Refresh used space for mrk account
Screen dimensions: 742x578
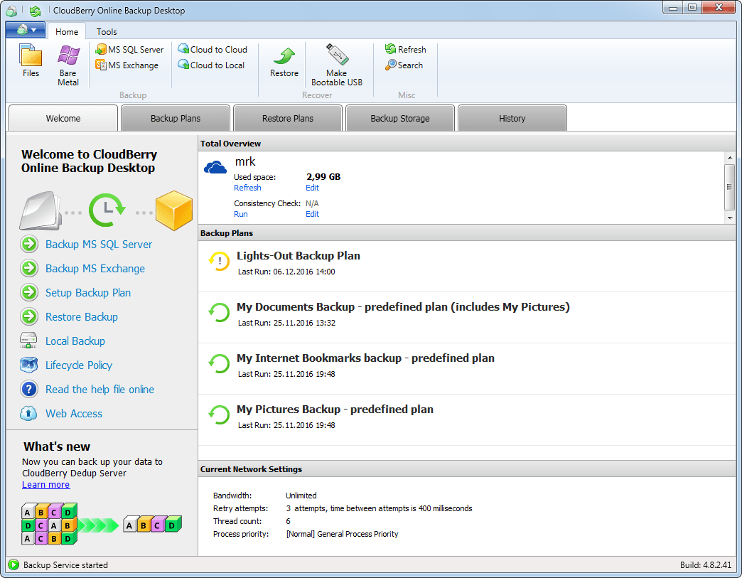coord(247,188)
